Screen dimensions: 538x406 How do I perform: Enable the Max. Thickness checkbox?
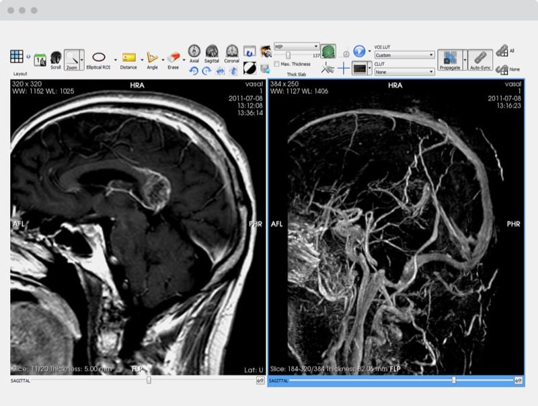point(277,64)
